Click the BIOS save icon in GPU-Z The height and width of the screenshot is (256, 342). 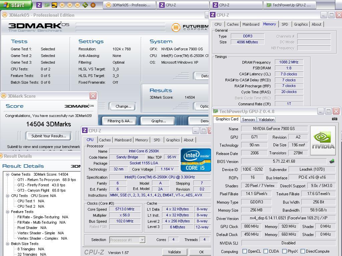pos(332,161)
